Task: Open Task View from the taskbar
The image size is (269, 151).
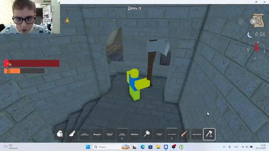Action: click(x=134, y=147)
